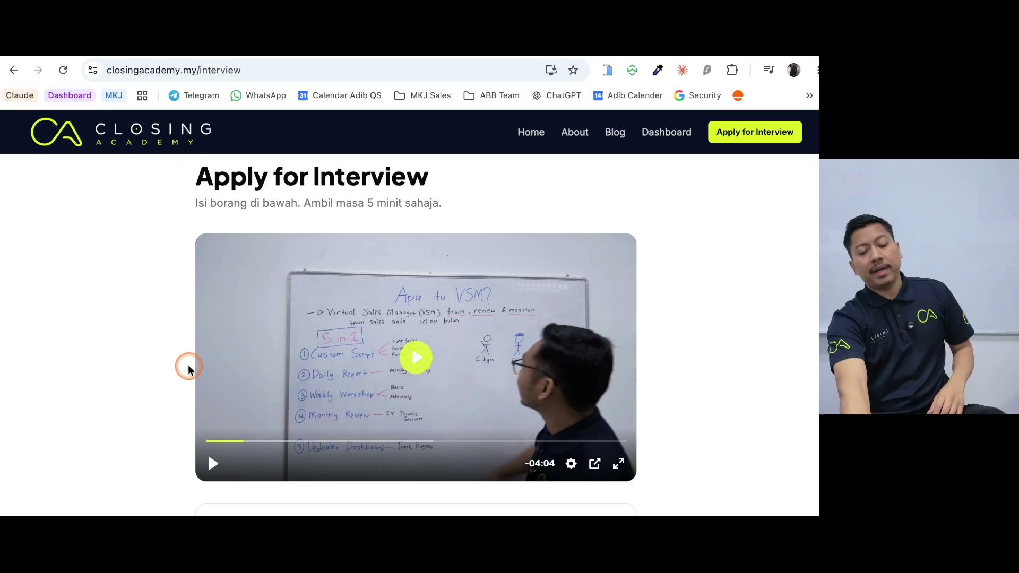Open Calendar Adib QS bookmark
This screenshot has width=1019, height=573.
click(340, 95)
